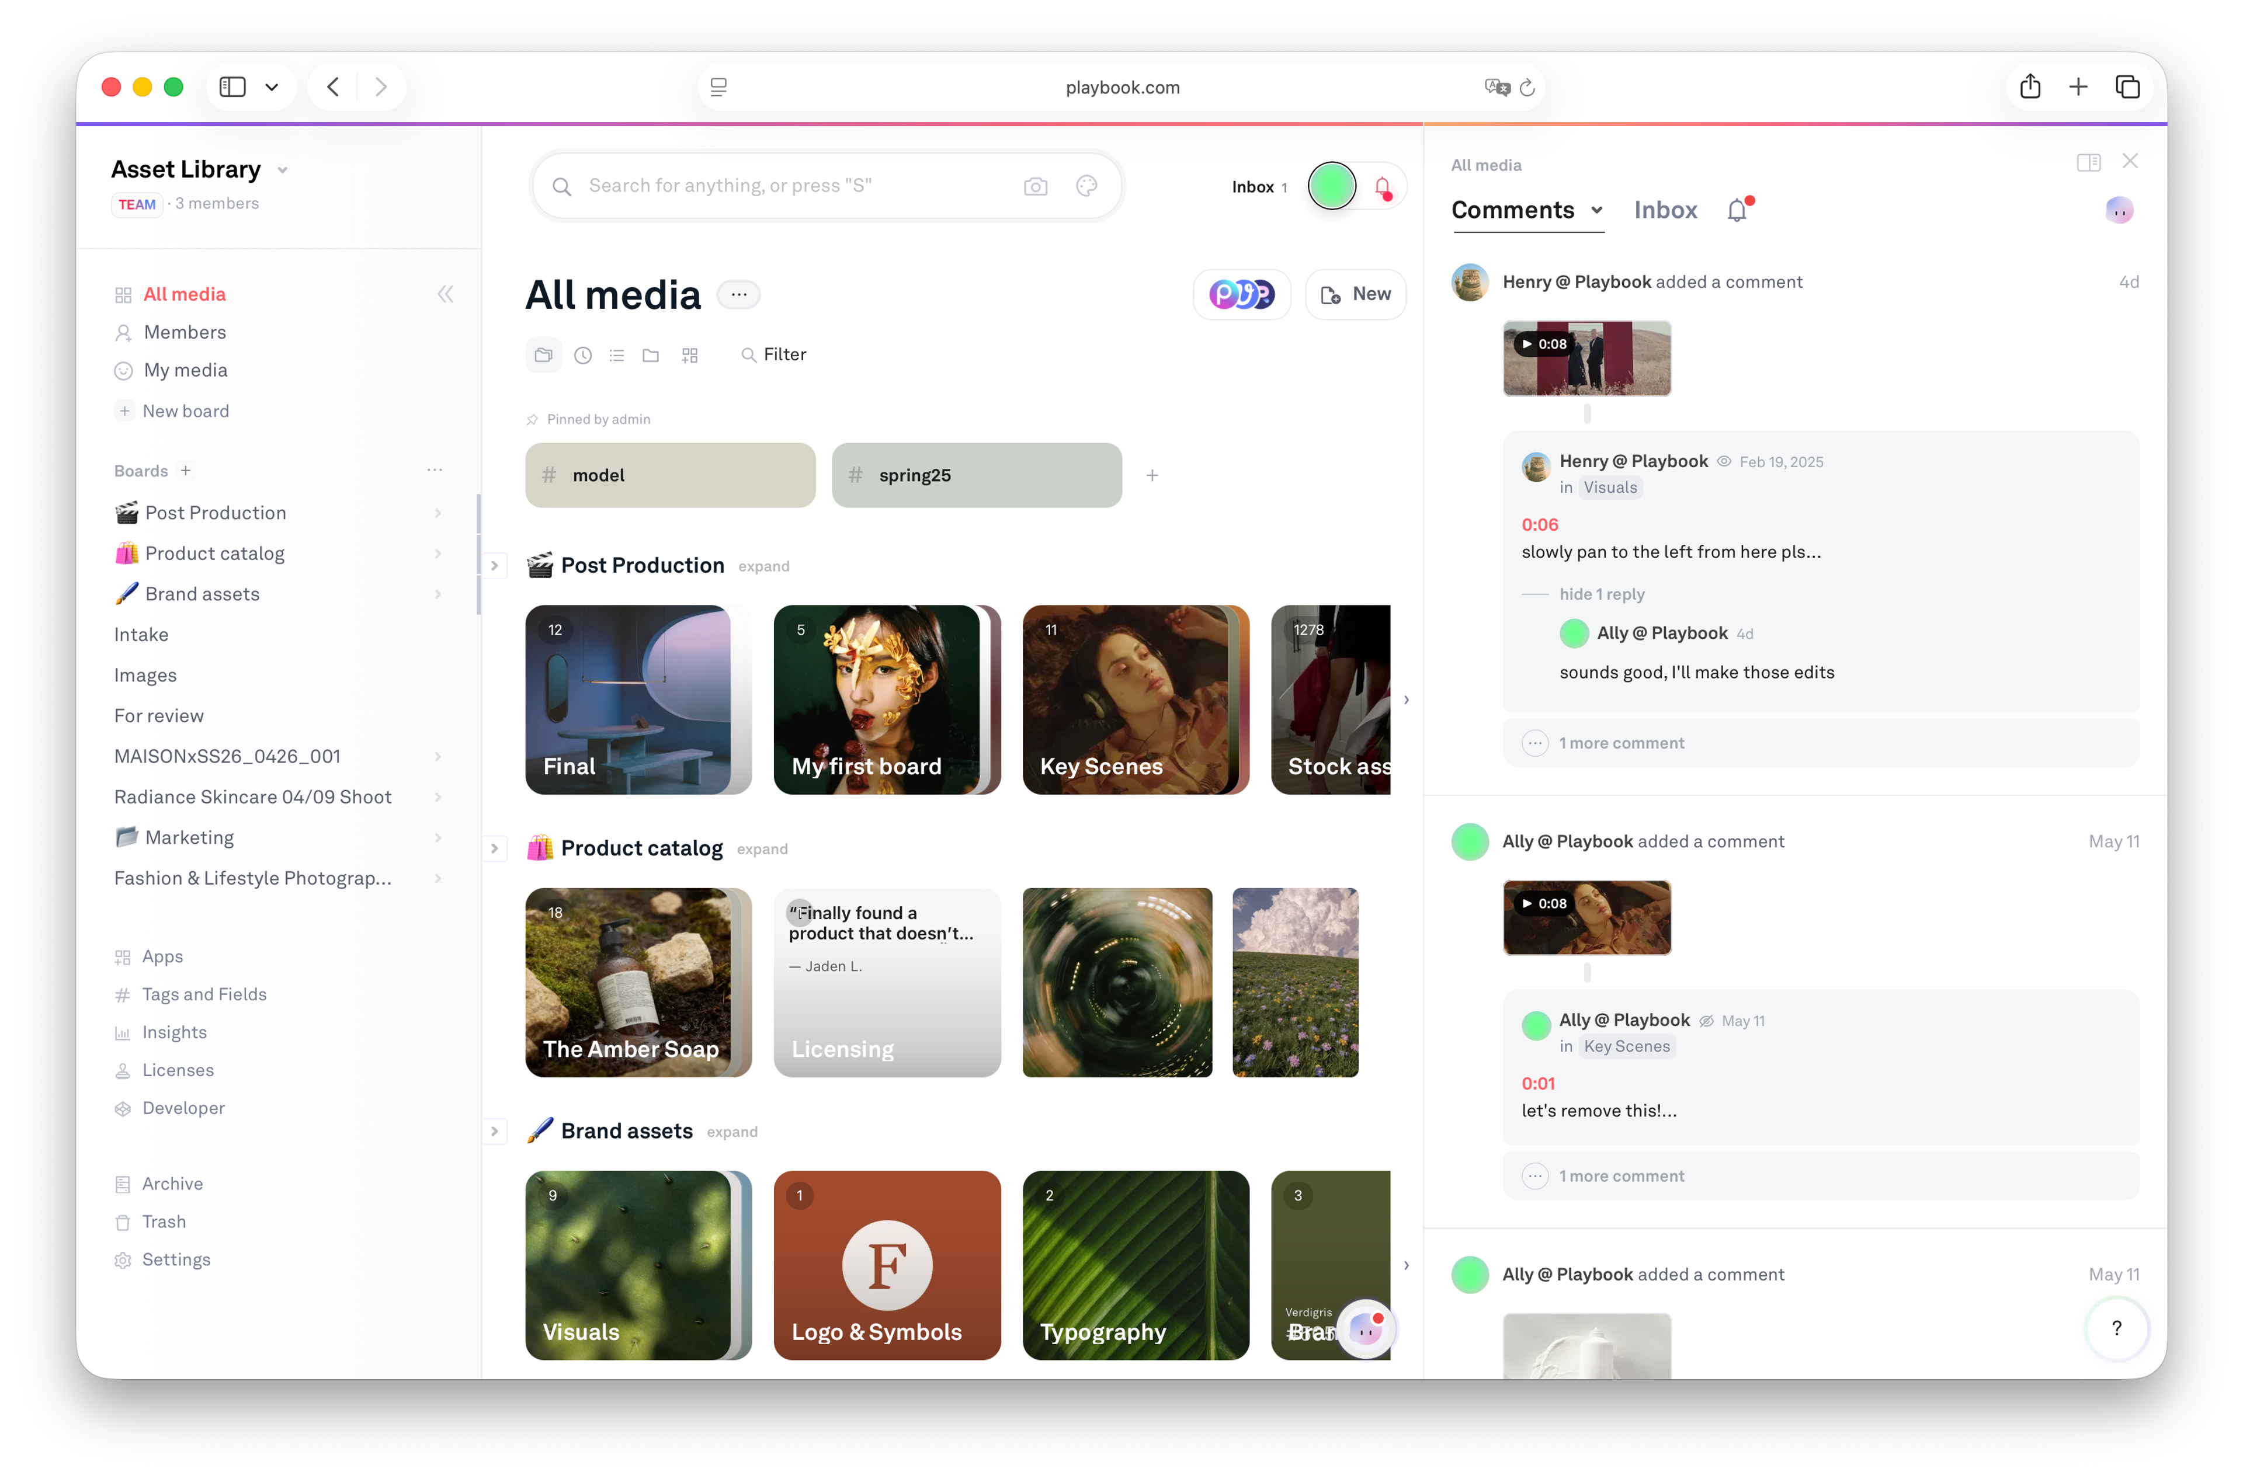The height and width of the screenshot is (1479, 2243).
Task: Switch to the Inbox tab
Action: (1665, 210)
